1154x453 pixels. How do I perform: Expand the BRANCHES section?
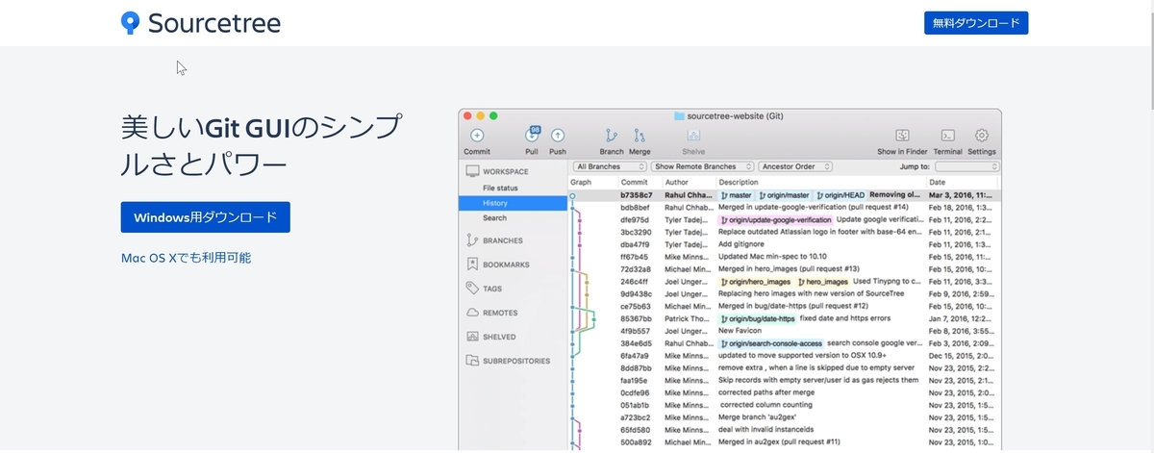503,240
